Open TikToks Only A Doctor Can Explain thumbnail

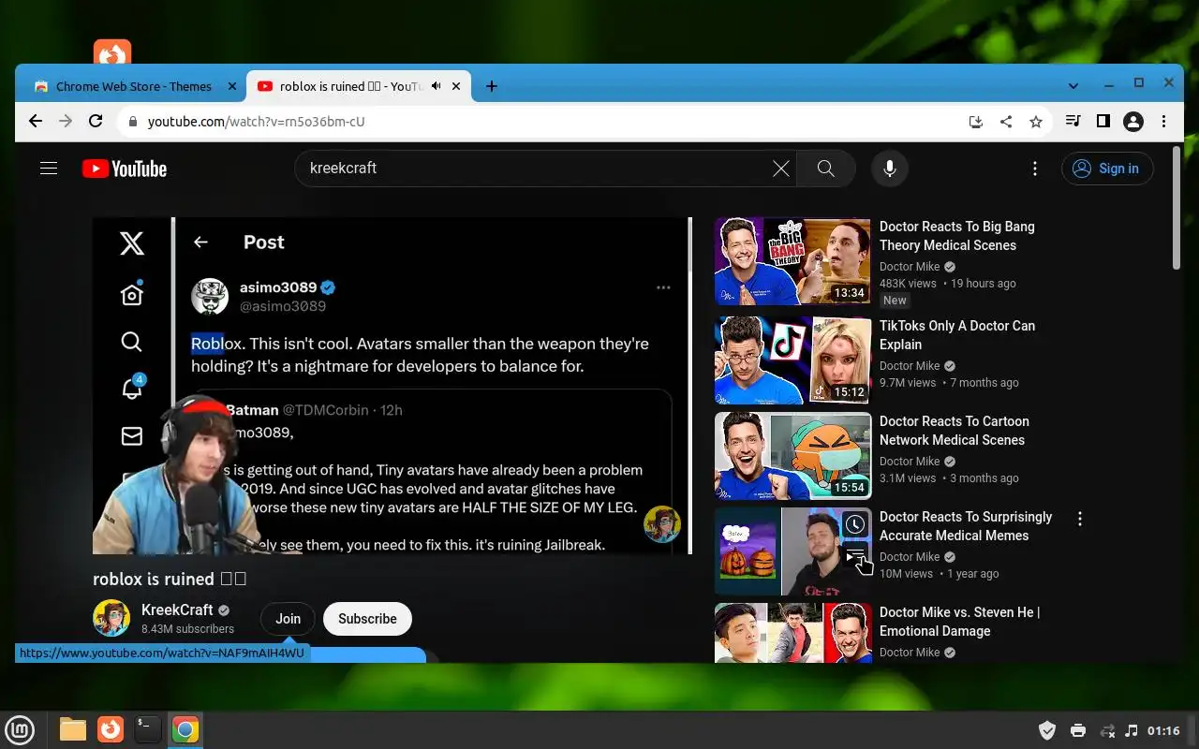click(x=792, y=360)
